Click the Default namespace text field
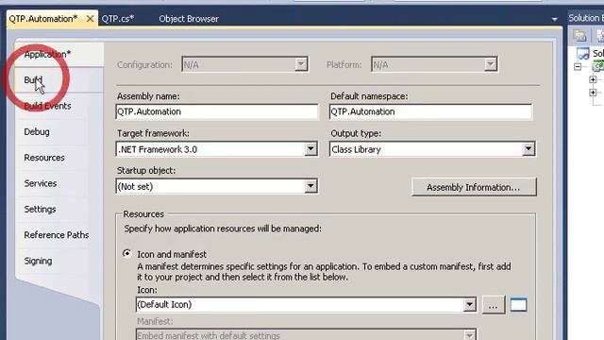Image resolution: width=604 pixels, height=340 pixels. point(431,111)
